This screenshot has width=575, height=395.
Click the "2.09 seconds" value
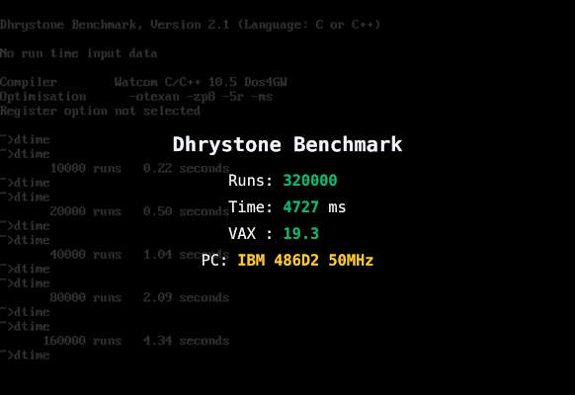click(187, 297)
